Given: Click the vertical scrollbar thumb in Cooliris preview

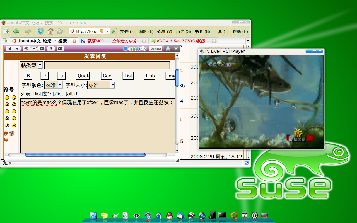Looking at the screenshot, I should [177, 78].
